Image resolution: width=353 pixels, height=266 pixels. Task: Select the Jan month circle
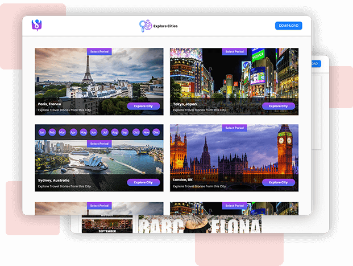[41, 132]
